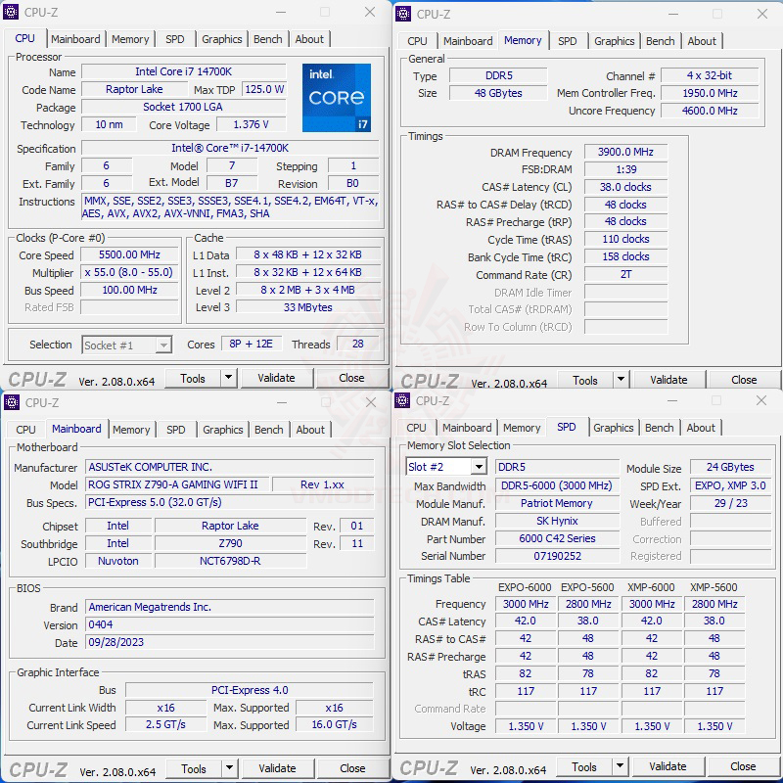Click the Validate button in the CPU window
783x783 pixels.
click(277, 378)
